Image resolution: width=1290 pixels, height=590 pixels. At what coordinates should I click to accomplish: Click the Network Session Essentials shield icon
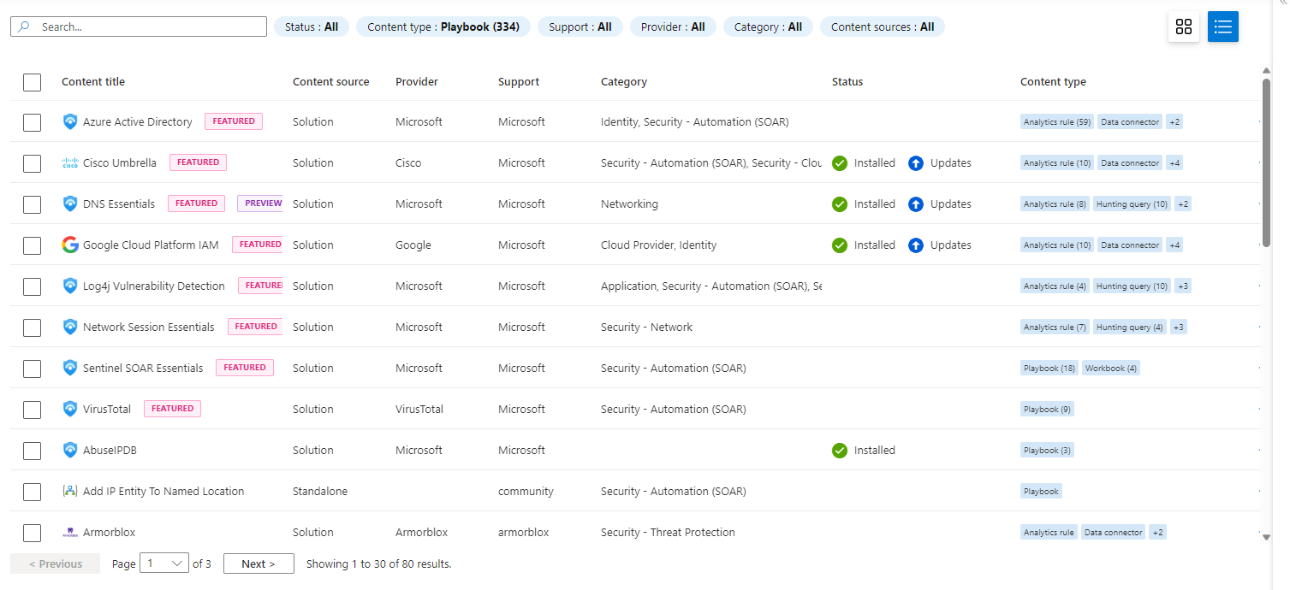click(x=70, y=327)
